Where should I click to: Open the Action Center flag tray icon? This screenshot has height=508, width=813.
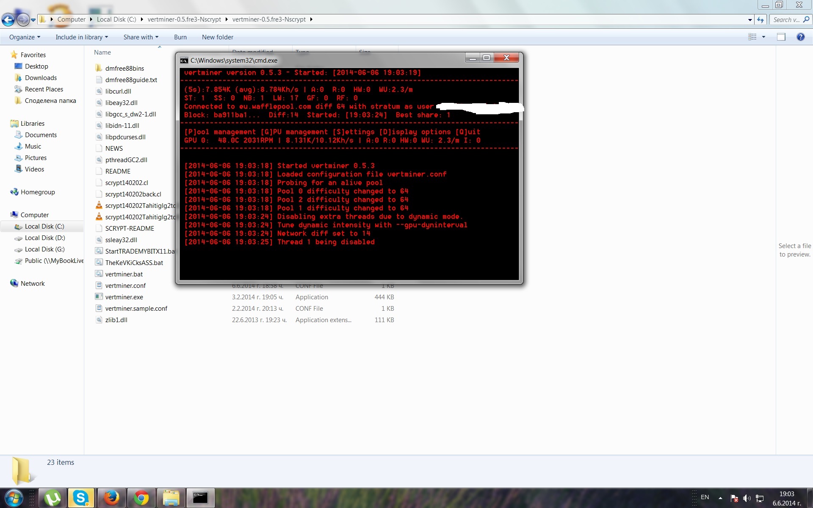pyautogui.click(x=734, y=498)
